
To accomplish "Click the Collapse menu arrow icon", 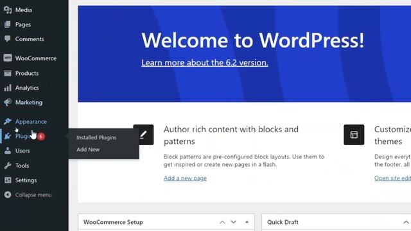I will point(8,194).
